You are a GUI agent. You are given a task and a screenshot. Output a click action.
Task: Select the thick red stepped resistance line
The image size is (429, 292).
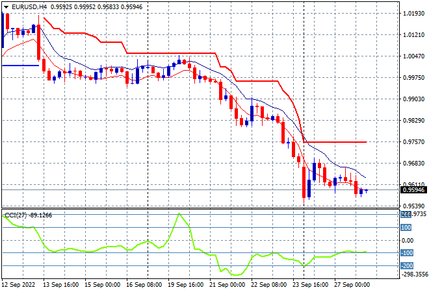(x=170, y=53)
